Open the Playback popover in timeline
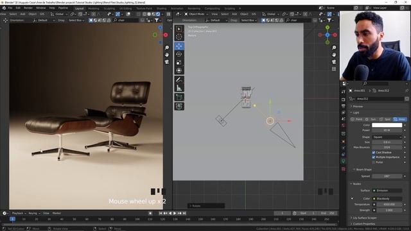Viewport: 411px width, 231px height. (x=19, y=213)
